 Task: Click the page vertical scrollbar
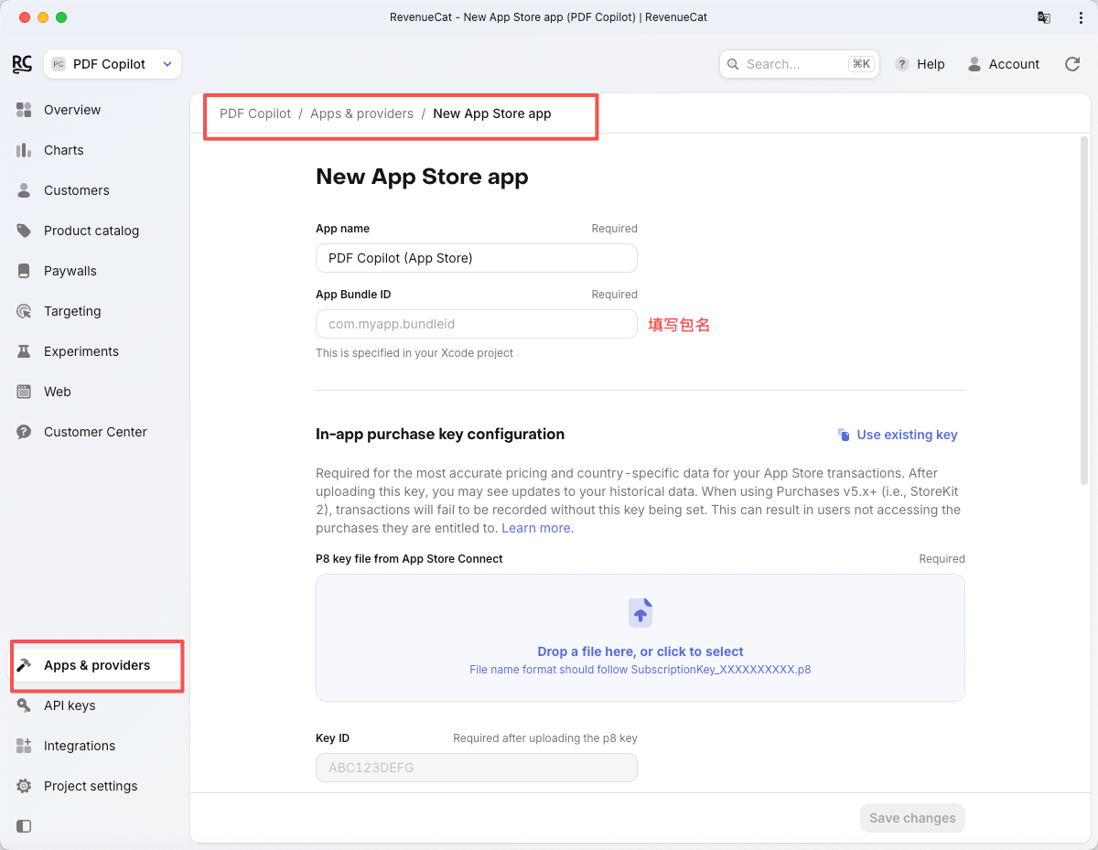click(x=1084, y=311)
